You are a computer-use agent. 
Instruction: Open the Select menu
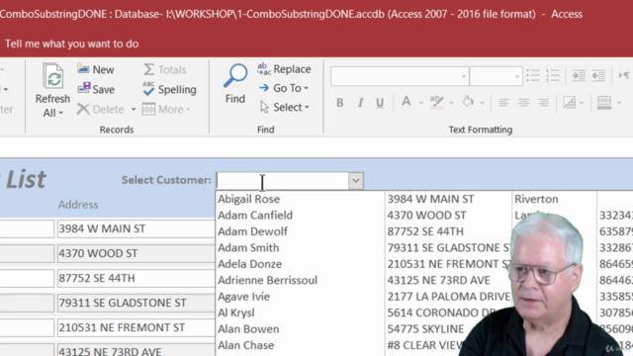285,107
